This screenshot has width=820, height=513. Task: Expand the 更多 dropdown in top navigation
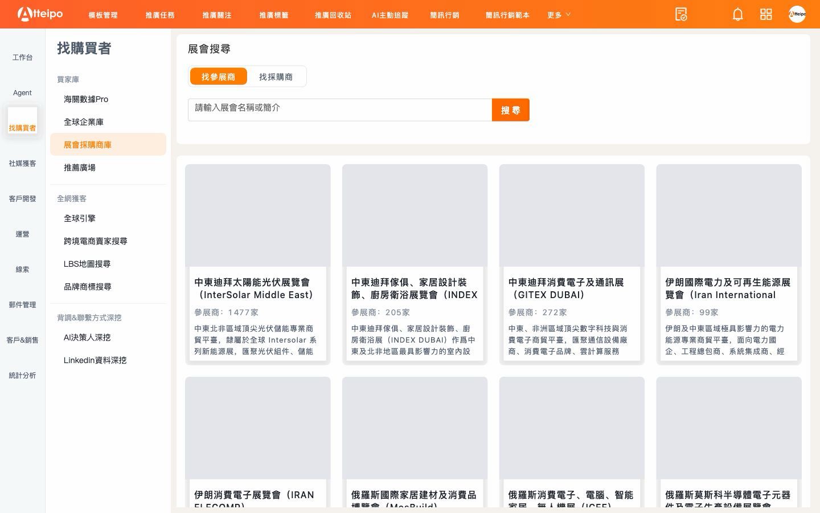559,15
